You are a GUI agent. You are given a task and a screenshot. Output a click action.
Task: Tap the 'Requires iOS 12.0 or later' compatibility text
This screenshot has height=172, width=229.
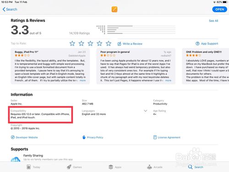coord(40,116)
